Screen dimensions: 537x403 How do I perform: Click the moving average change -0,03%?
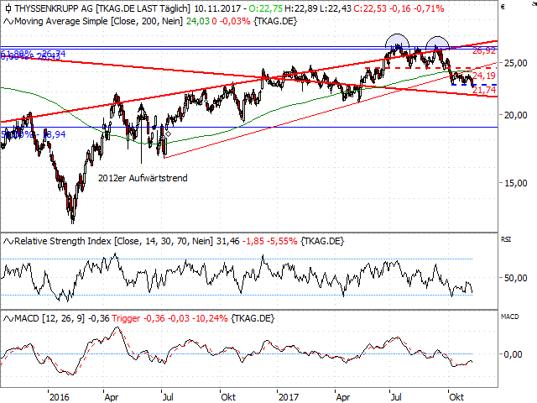235,21
